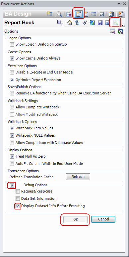129x257 pixels.
Task: Open the Document Actions pane dropdown arrow
Action: (x=119, y=4)
